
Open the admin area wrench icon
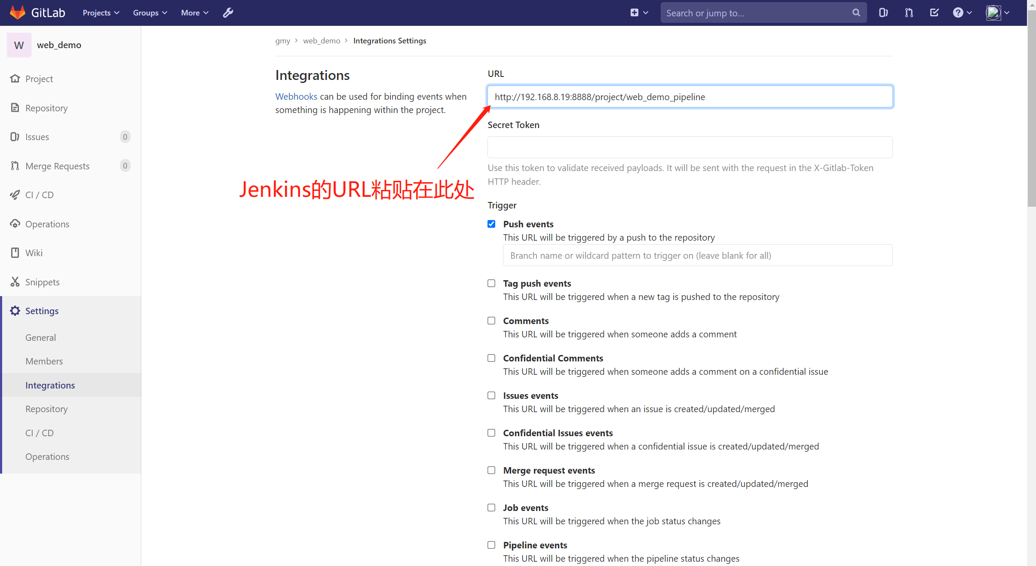point(228,13)
